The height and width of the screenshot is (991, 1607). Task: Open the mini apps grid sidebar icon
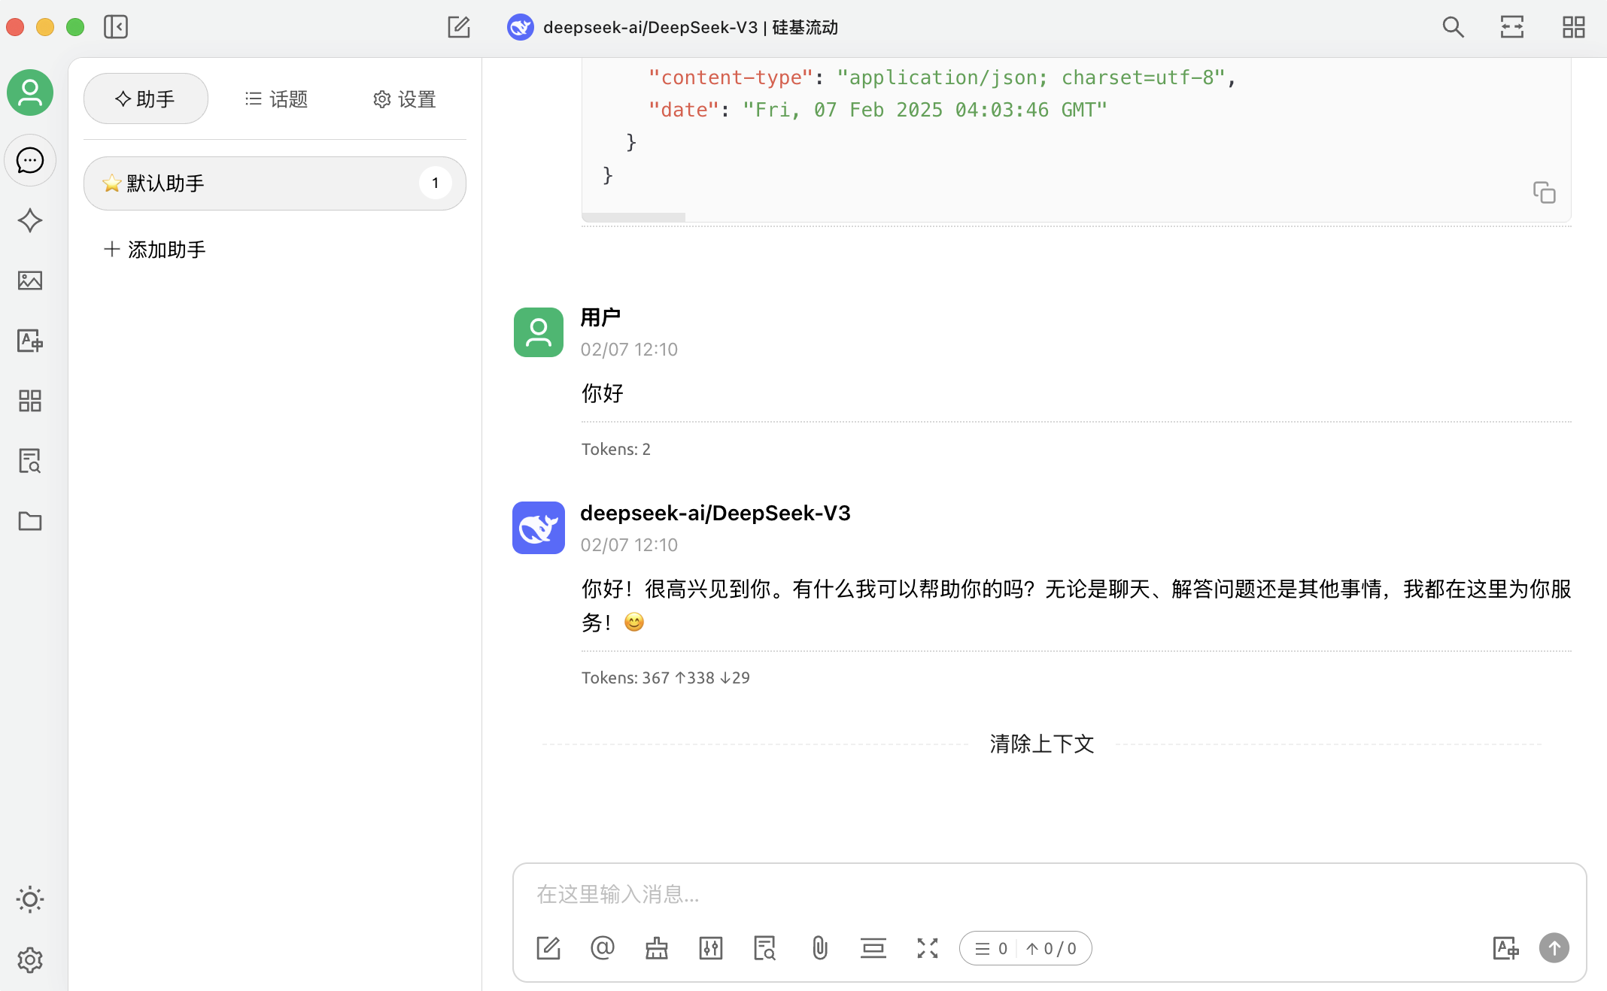point(30,401)
